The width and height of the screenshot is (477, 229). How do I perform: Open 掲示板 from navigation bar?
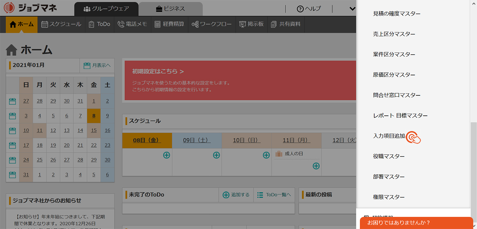251,24
